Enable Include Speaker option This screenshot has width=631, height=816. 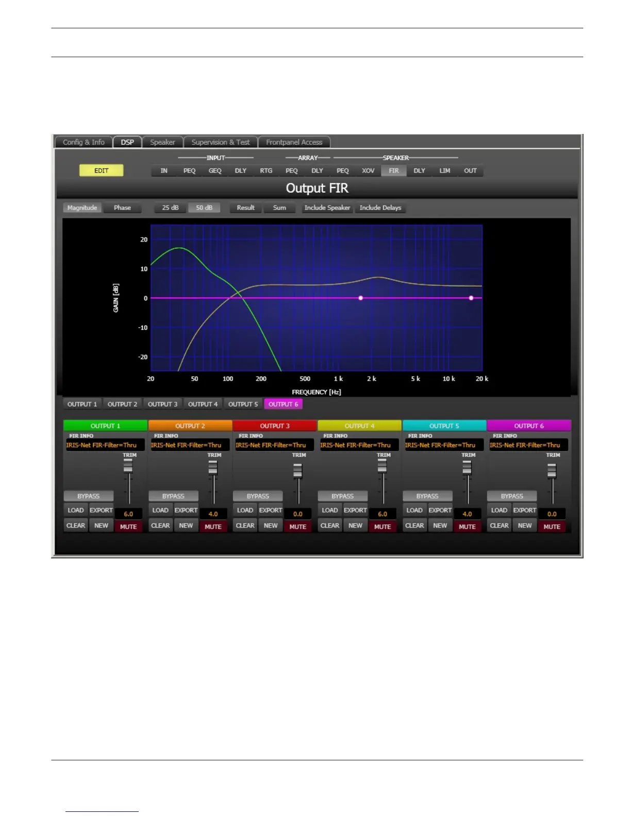coord(327,208)
